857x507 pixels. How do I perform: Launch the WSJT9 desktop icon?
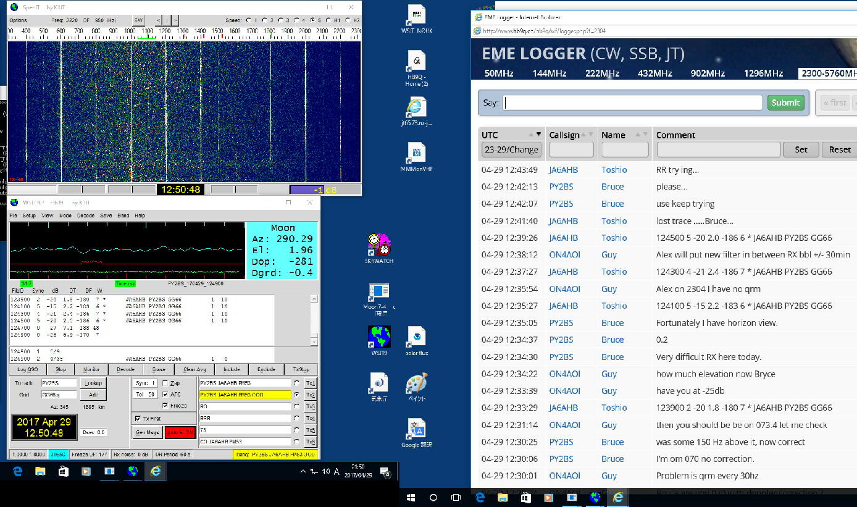(x=378, y=337)
